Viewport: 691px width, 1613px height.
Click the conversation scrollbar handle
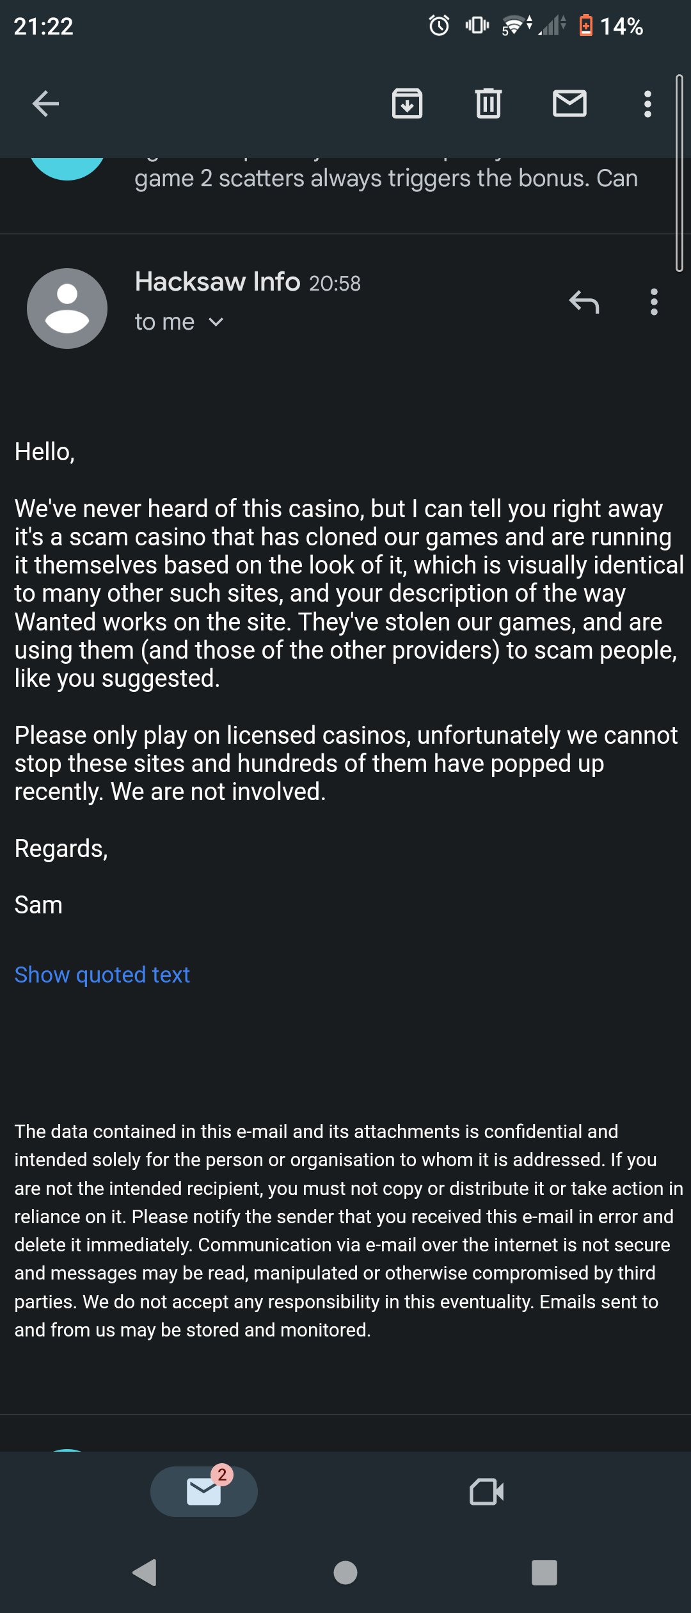click(679, 173)
